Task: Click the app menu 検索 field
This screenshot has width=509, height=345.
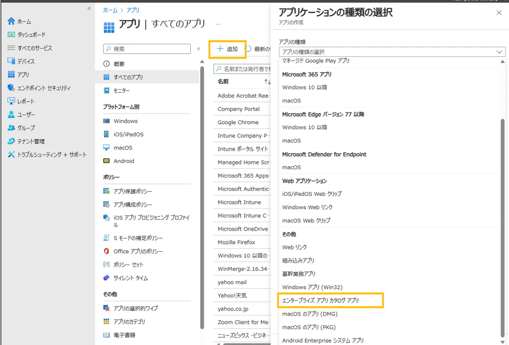Action: [x=147, y=49]
